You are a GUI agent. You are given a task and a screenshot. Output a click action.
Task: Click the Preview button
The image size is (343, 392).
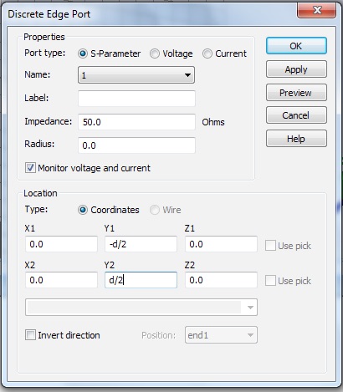(296, 93)
